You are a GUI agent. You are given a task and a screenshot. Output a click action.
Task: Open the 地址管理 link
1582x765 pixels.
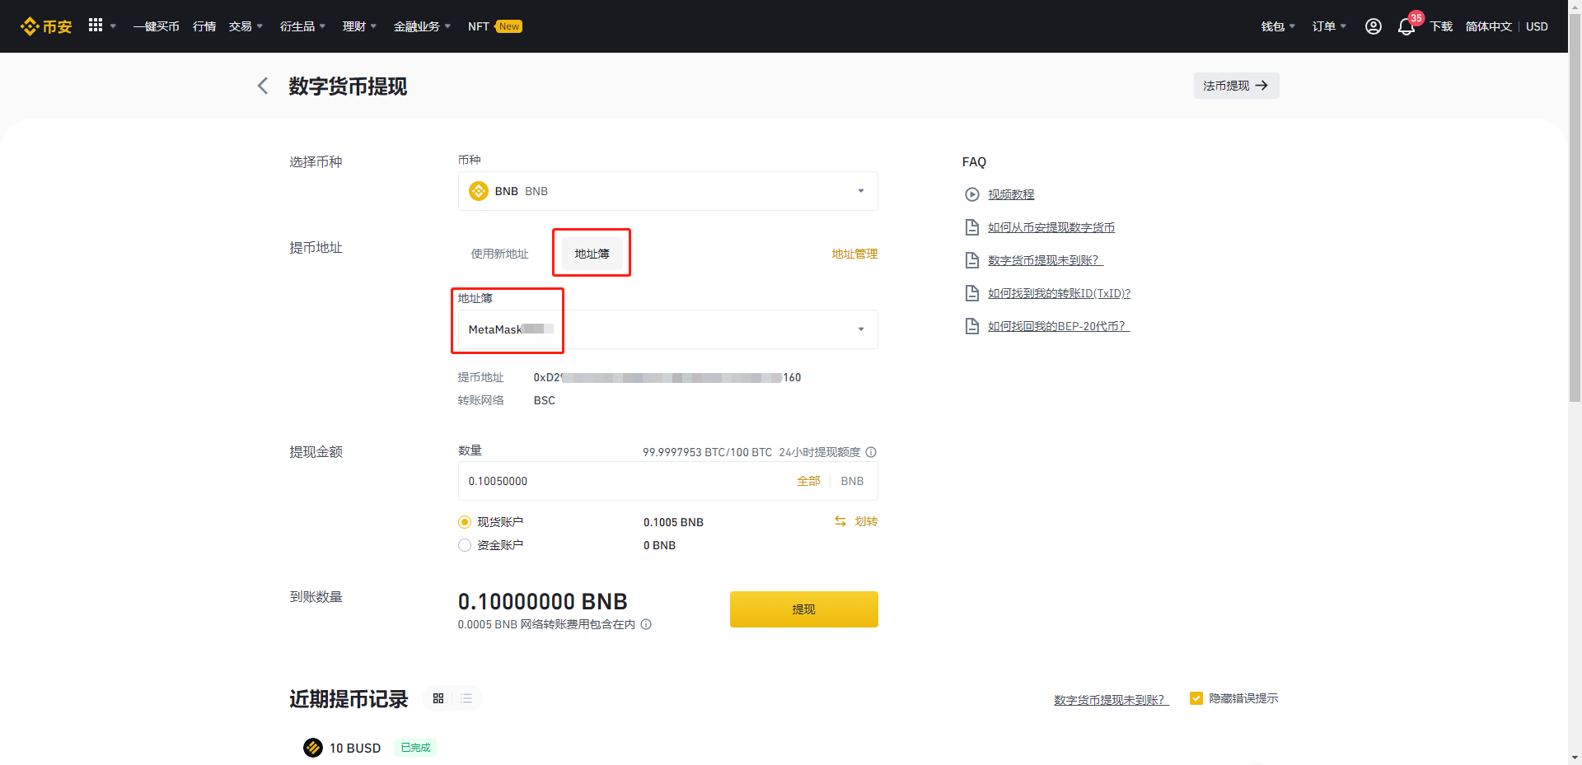coord(854,254)
